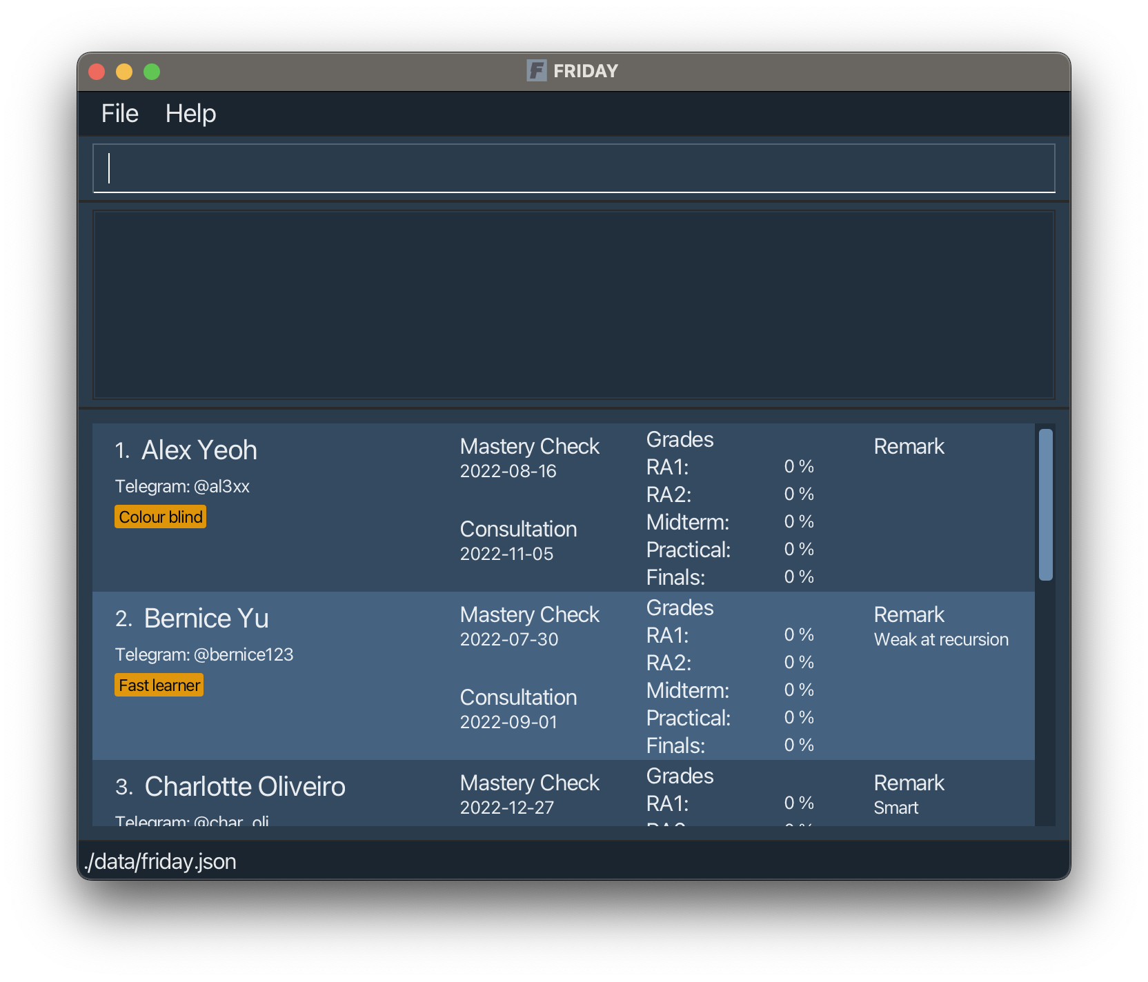Click Alex Yeoh's Finals grade label
Viewport: 1148px width, 982px height.
tap(675, 577)
